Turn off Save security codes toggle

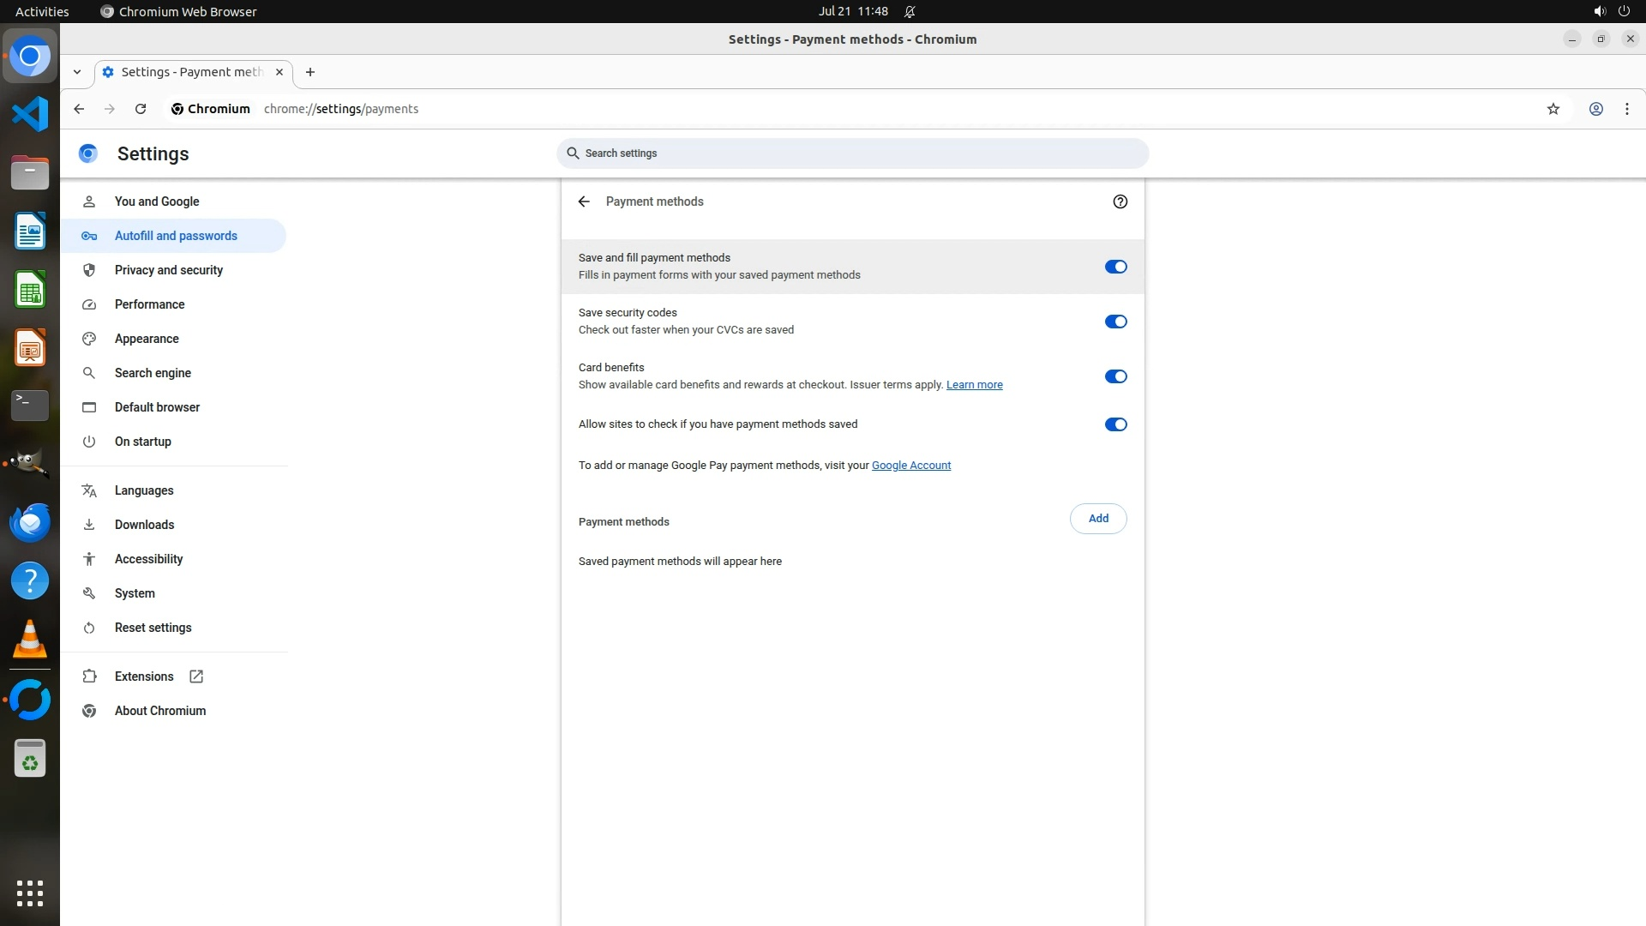coord(1115,322)
